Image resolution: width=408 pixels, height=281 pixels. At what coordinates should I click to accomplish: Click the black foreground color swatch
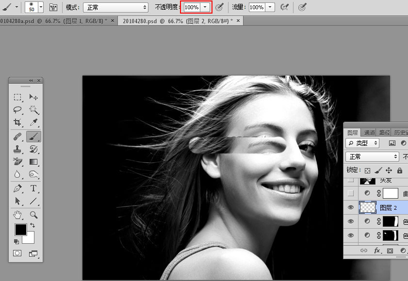tap(20, 230)
